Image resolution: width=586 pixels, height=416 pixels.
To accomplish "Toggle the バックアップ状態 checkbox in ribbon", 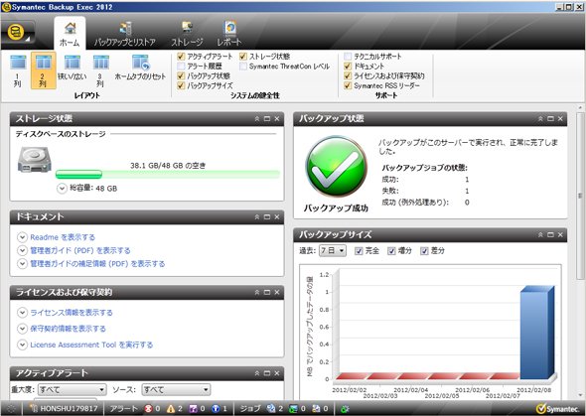I will click(x=181, y=75).
